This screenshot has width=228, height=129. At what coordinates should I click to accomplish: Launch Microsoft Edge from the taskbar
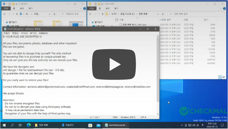click(29, 125)
